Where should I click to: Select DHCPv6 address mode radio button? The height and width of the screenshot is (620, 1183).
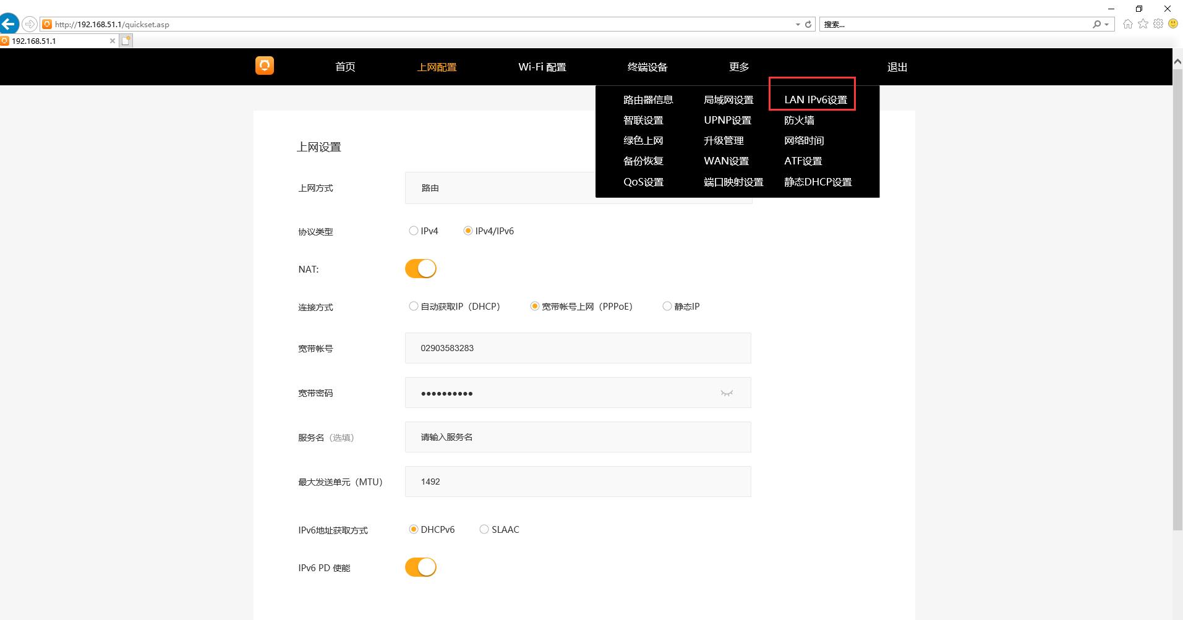tap(414, 529)
